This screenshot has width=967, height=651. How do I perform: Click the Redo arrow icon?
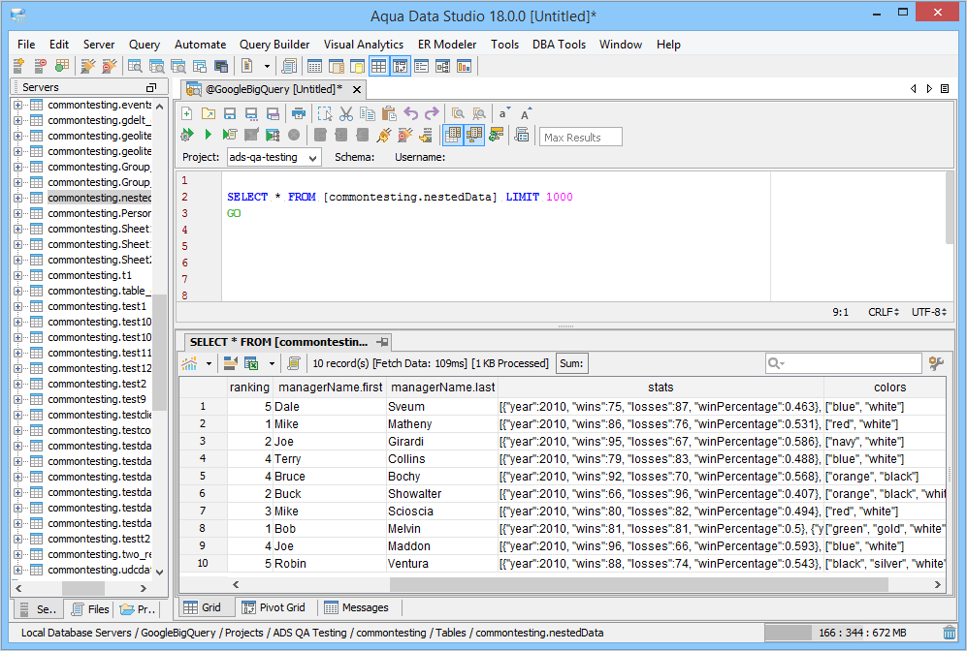[432, 113]
